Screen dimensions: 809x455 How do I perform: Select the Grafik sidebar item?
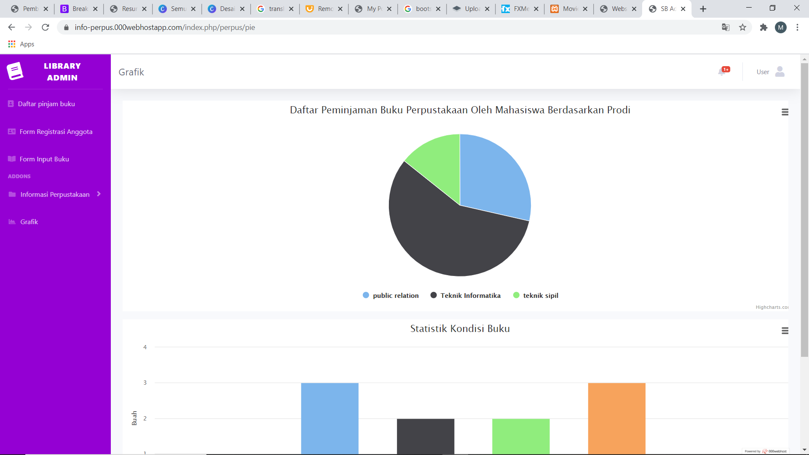click(29, 222)
